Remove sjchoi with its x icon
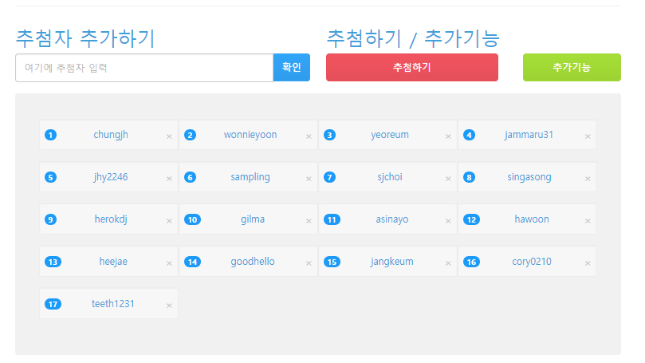The image size is (645, 363). pyautogui.click(x=448, y=179)
